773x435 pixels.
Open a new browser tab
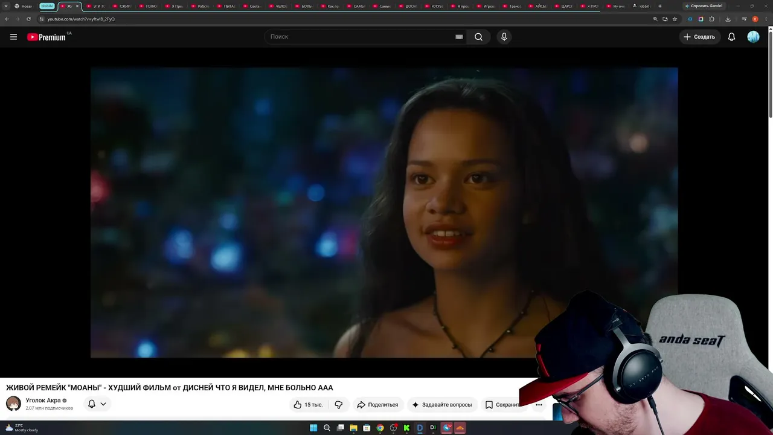click(x=659, y=6)
